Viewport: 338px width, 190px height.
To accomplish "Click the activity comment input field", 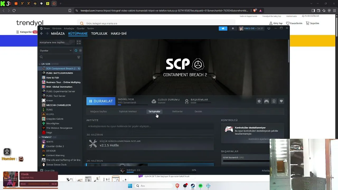I will [150, 126].
